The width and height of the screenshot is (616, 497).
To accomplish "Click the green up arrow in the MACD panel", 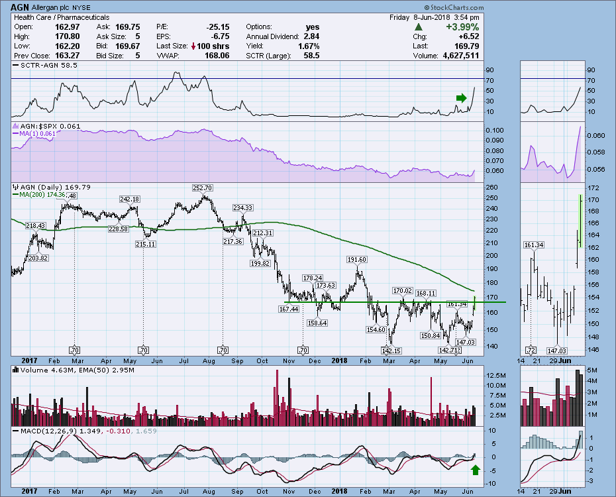I will 474,471.
